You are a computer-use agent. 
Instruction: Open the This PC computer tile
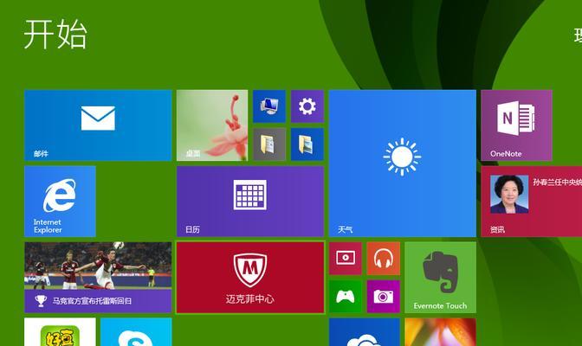pyautogui.click(x=269, y=106)
